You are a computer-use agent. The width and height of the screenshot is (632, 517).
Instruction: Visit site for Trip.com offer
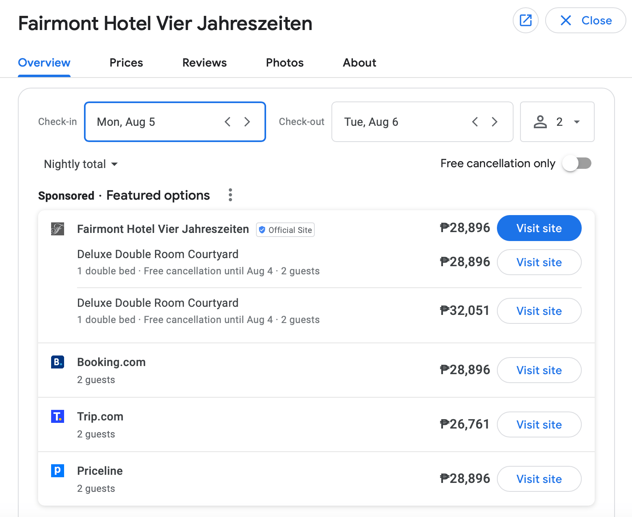pyautogui.click(x=539, y=424)
